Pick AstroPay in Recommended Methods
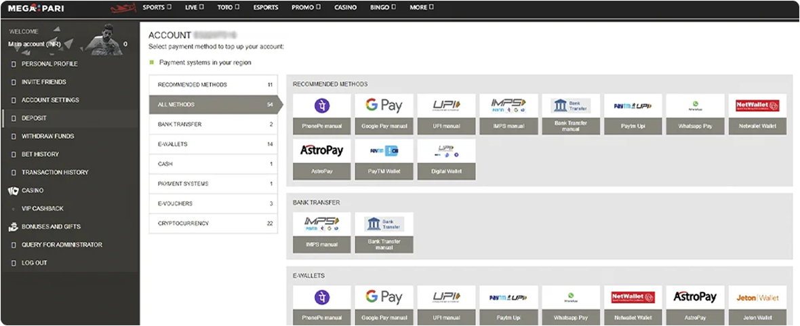The image size is (800, 326). (322, 159)
